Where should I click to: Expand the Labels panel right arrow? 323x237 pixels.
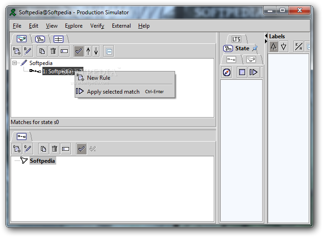[266, 41]
